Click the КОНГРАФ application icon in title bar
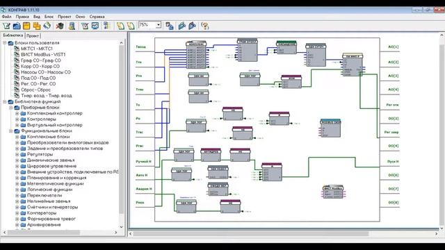Viewport: 445px width, 250px height. coord(3,10)
